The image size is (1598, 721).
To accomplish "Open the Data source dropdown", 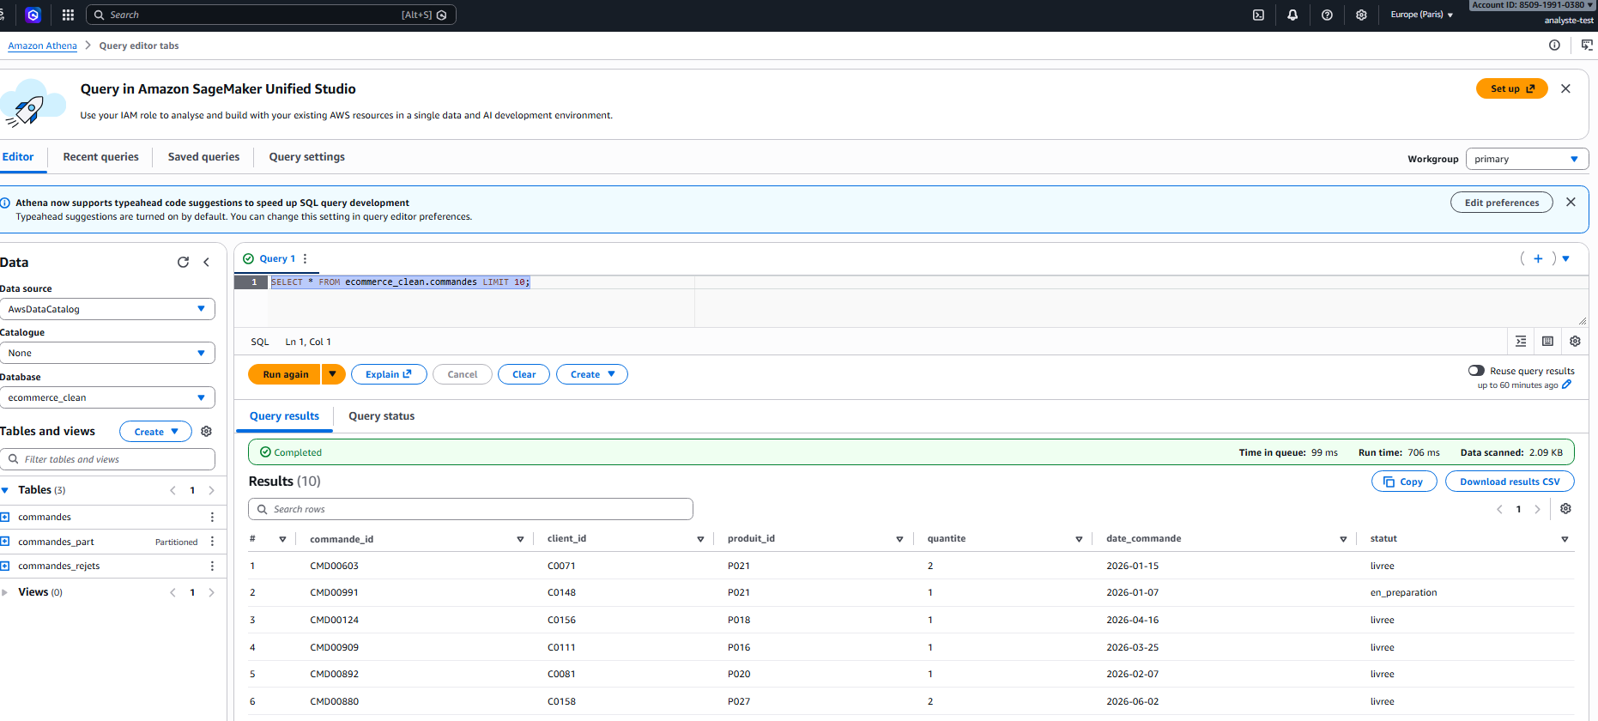I will pos(107,309).
